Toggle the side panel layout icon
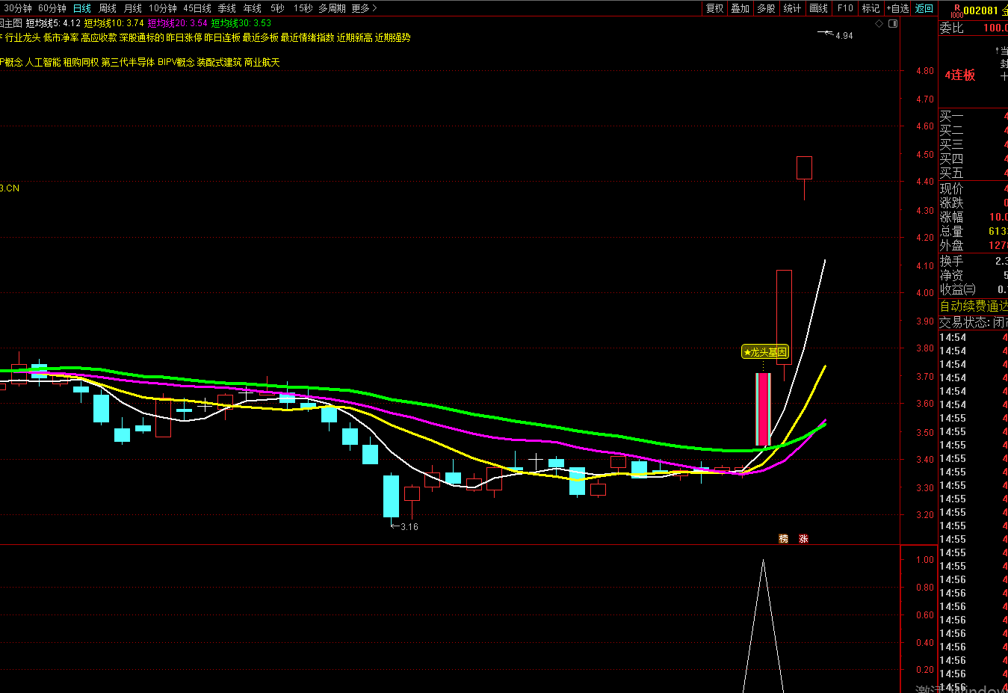The height and width of the screenshot is (693, 1008). [x=893, y=24]
